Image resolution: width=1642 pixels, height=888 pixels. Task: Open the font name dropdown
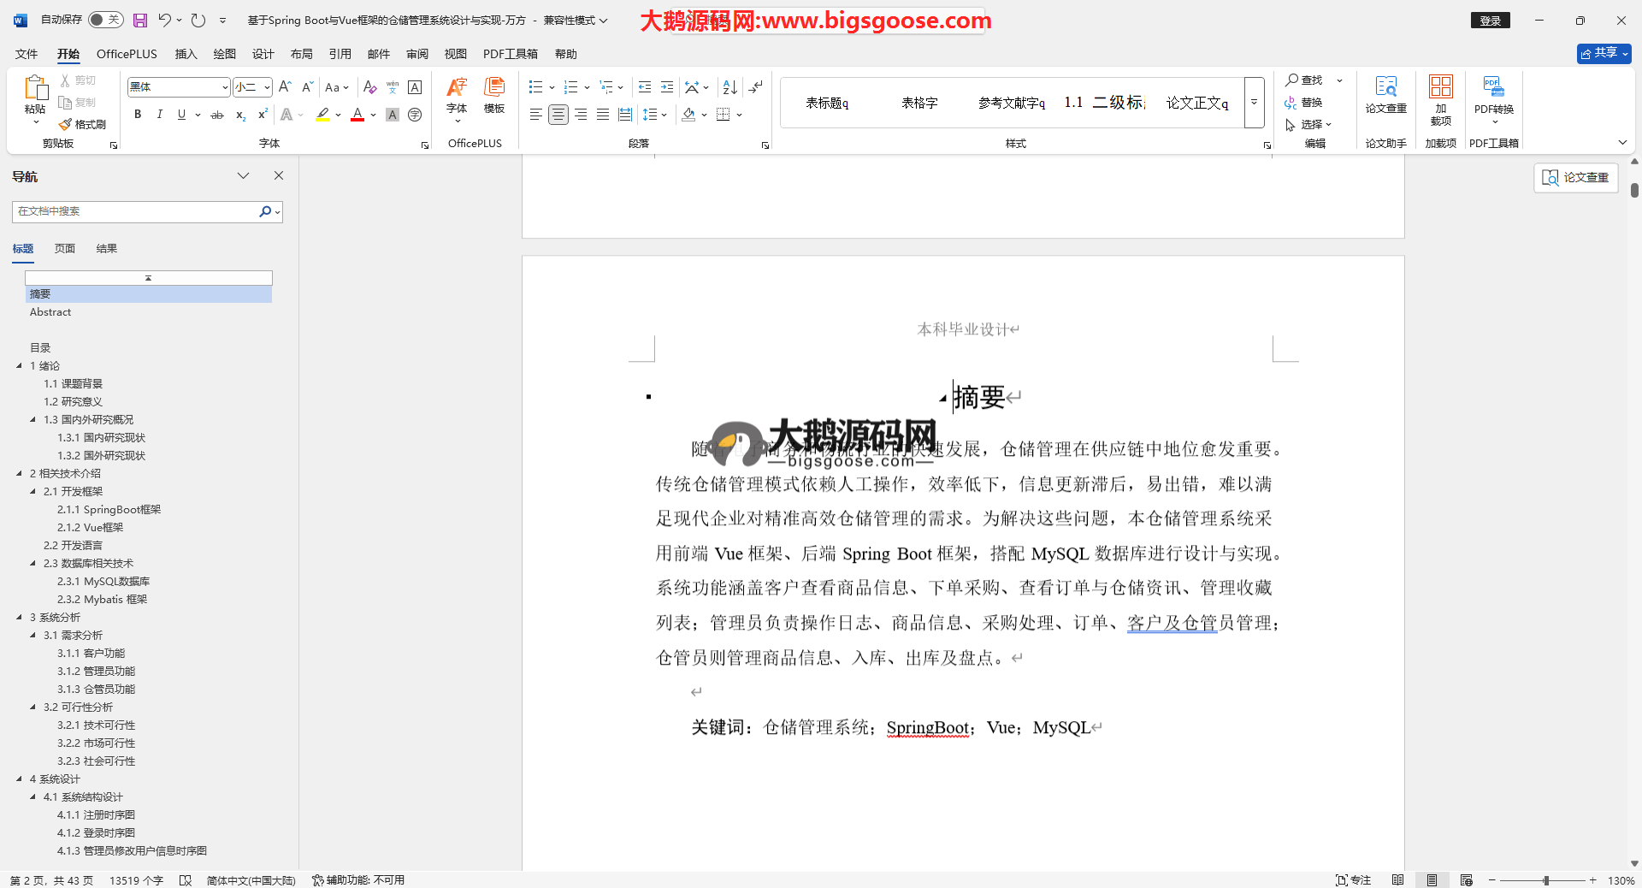[225, 87]
